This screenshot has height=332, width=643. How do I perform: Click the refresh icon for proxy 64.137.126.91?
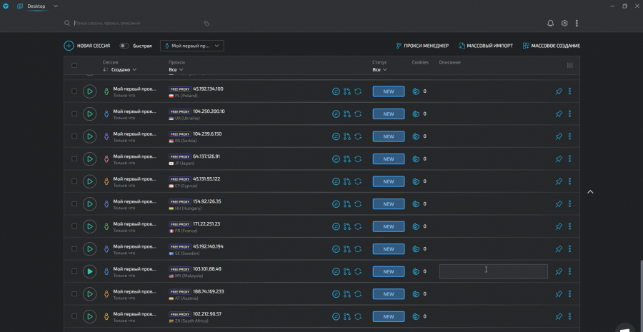(x=358, y=159)
